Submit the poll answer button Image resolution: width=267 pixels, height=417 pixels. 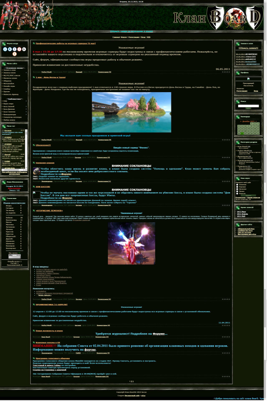(x=248, y=196)
